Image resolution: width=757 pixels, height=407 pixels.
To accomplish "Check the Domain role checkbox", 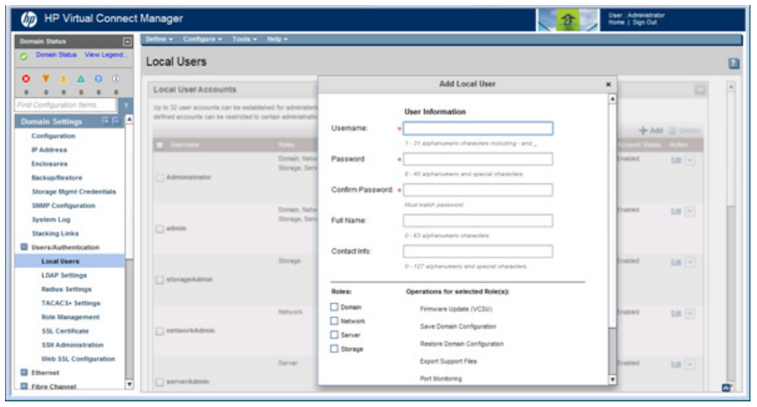I will click(334, 306).
